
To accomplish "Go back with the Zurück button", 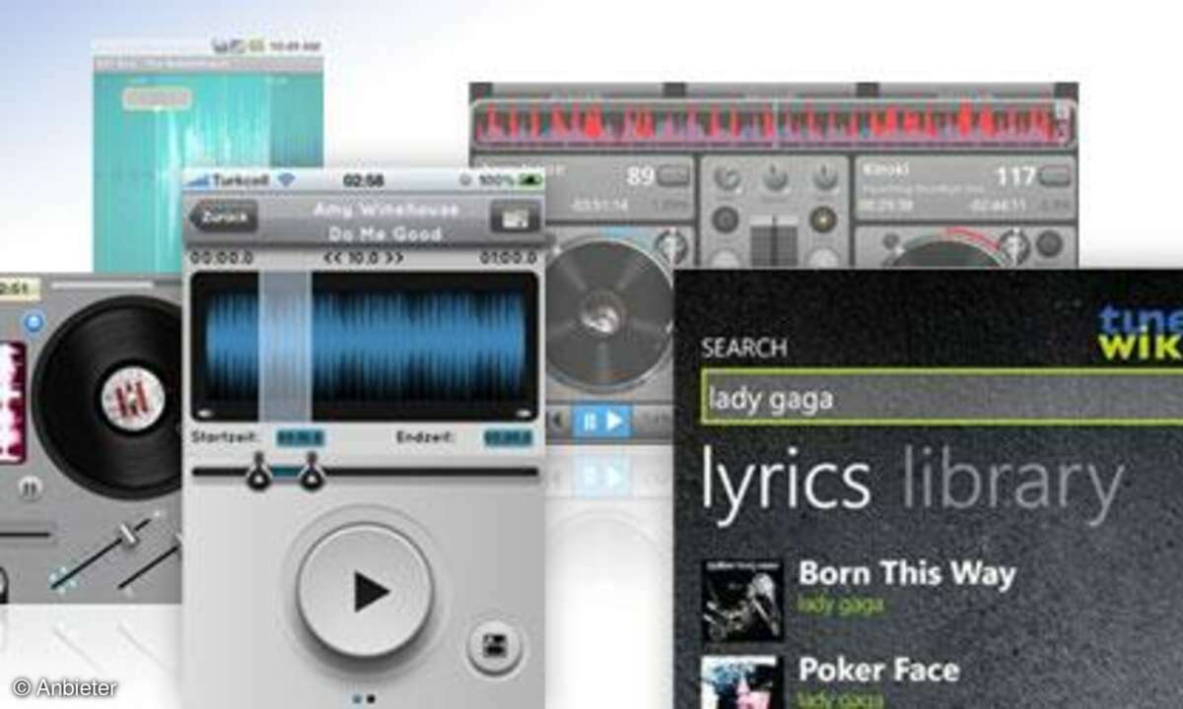I will coord(224,217).
